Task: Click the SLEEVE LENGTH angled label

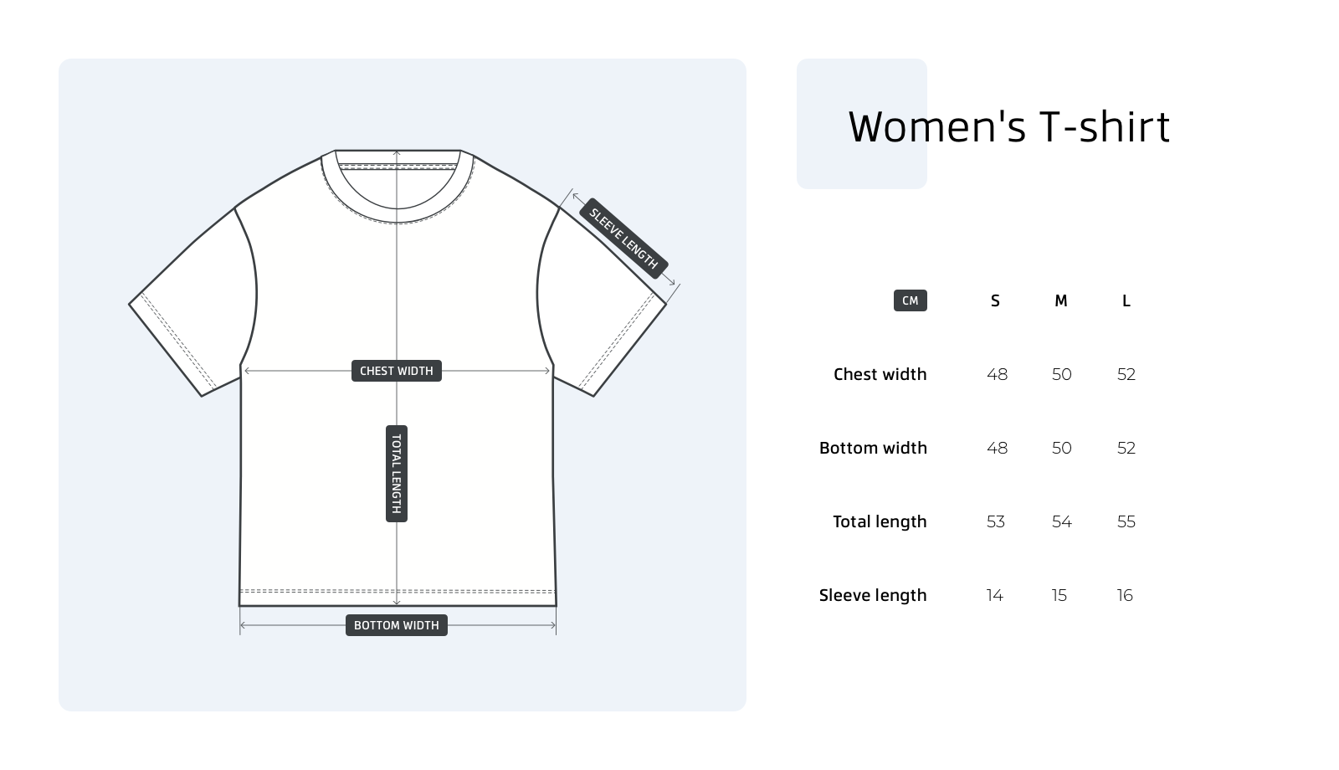Action: pyautogui.click(x=623, y=239)
